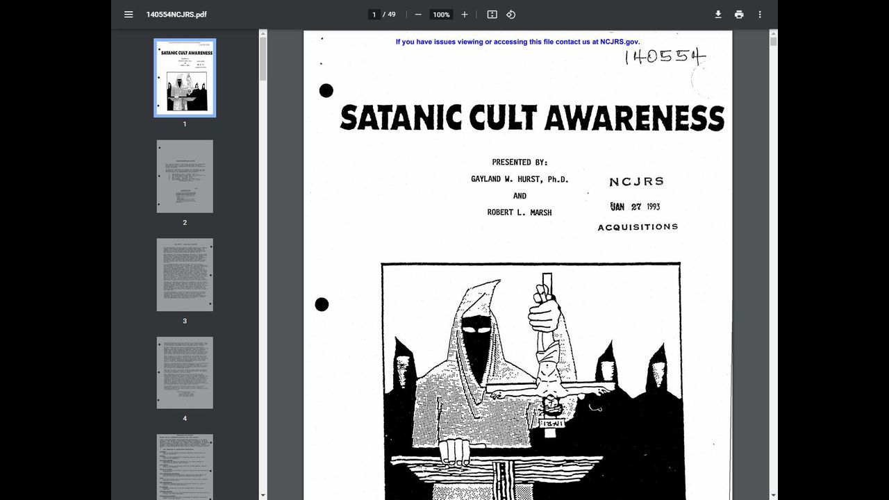This screenshot has height=500, width=889.
Task: Jump to page 3 thumbnail
Action: [x=185, y=275]
